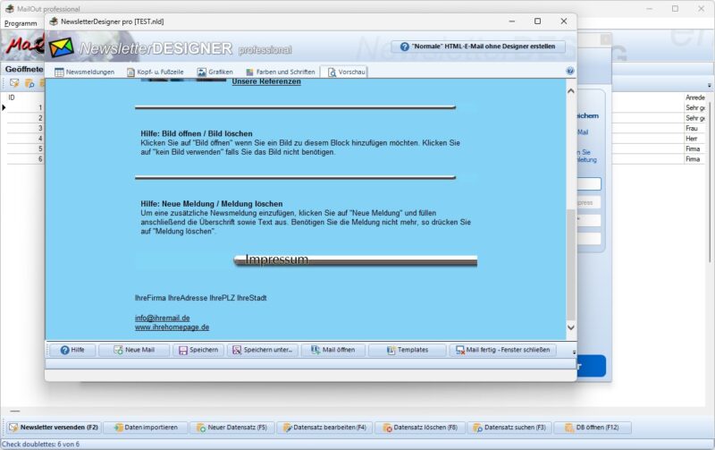Expand the designer toolbar overflow arrow

coord(575,352)
